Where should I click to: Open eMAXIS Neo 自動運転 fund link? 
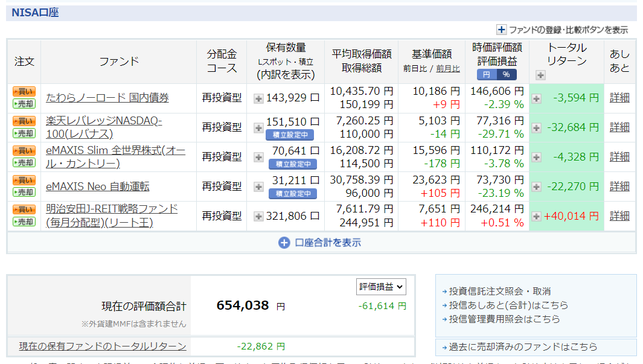(98, 187)
